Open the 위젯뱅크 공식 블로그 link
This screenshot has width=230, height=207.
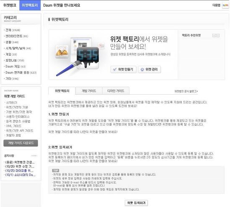186,91
